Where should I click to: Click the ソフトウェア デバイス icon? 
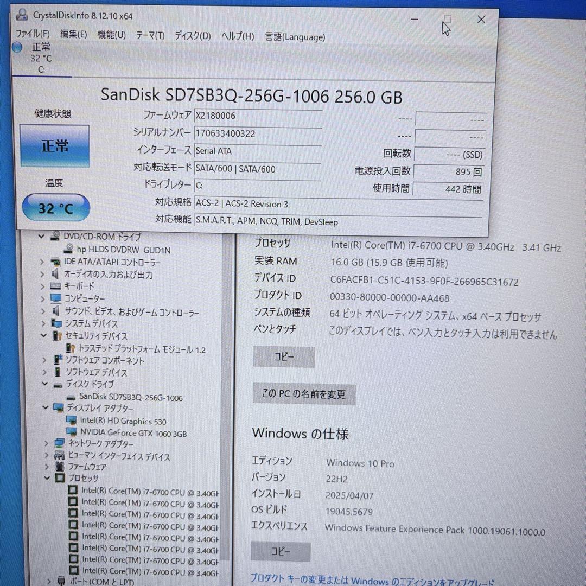[x=58, y=372]
